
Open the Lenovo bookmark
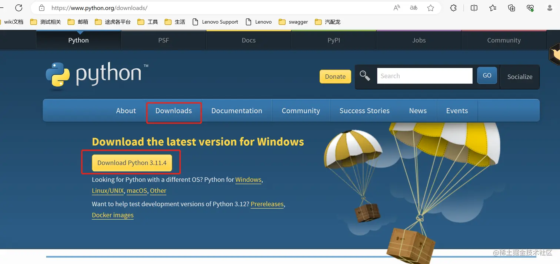pos(259,22)
